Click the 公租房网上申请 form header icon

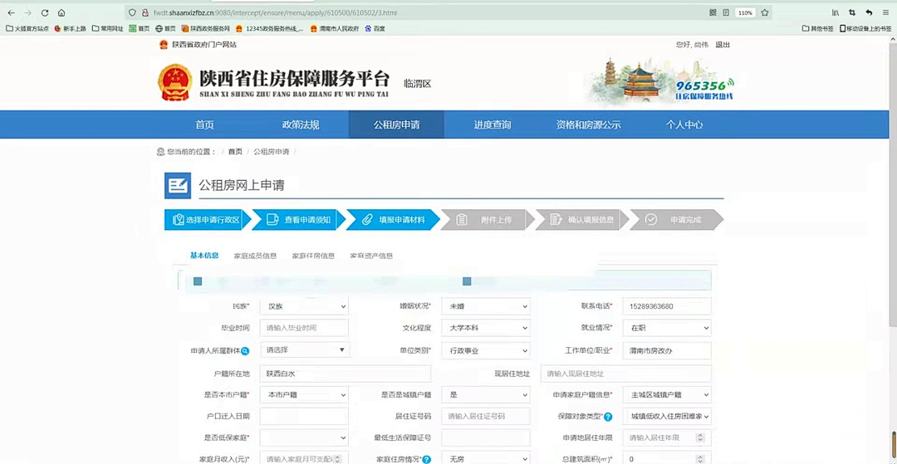tap(178, 185)
